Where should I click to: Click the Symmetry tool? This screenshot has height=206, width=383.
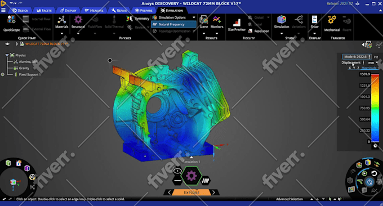(x=138, y=19)
